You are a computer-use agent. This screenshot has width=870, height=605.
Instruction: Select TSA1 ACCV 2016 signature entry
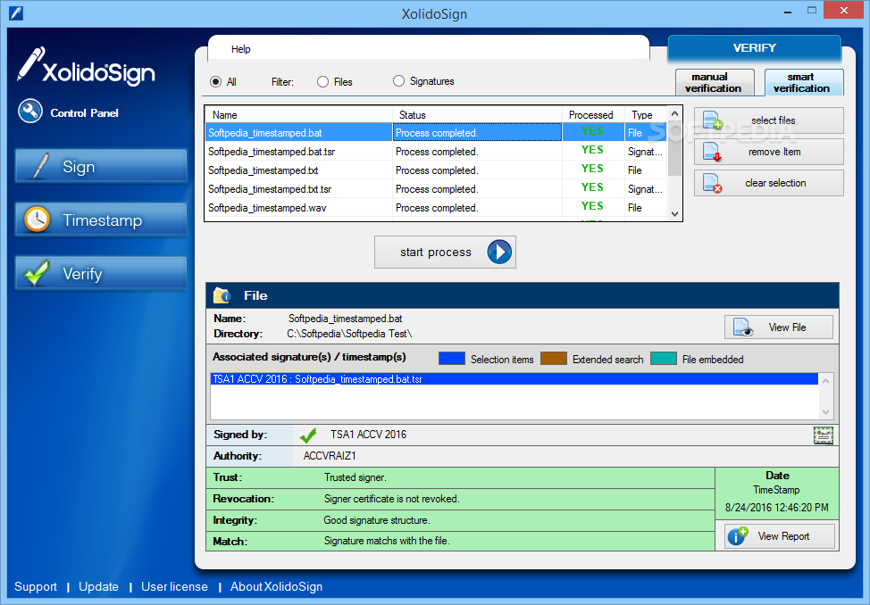click(514, 379)
